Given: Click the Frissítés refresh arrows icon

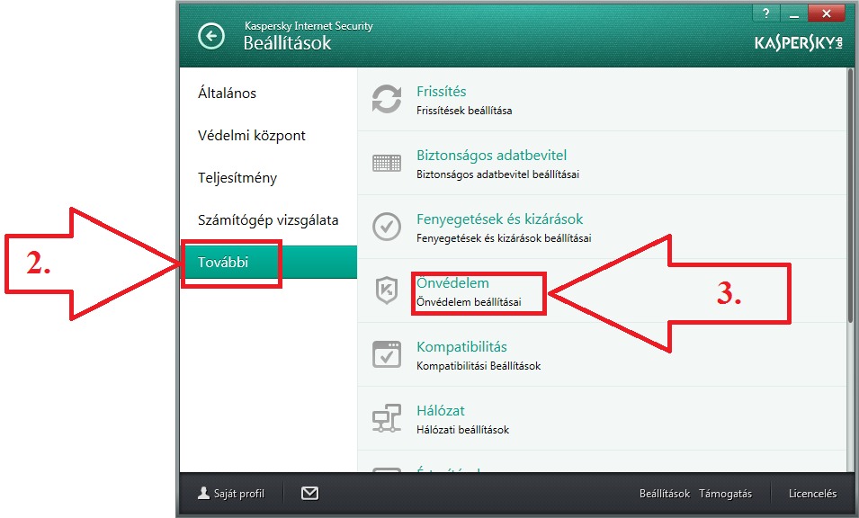Looking at the screenshot, I should click(387, 99).
